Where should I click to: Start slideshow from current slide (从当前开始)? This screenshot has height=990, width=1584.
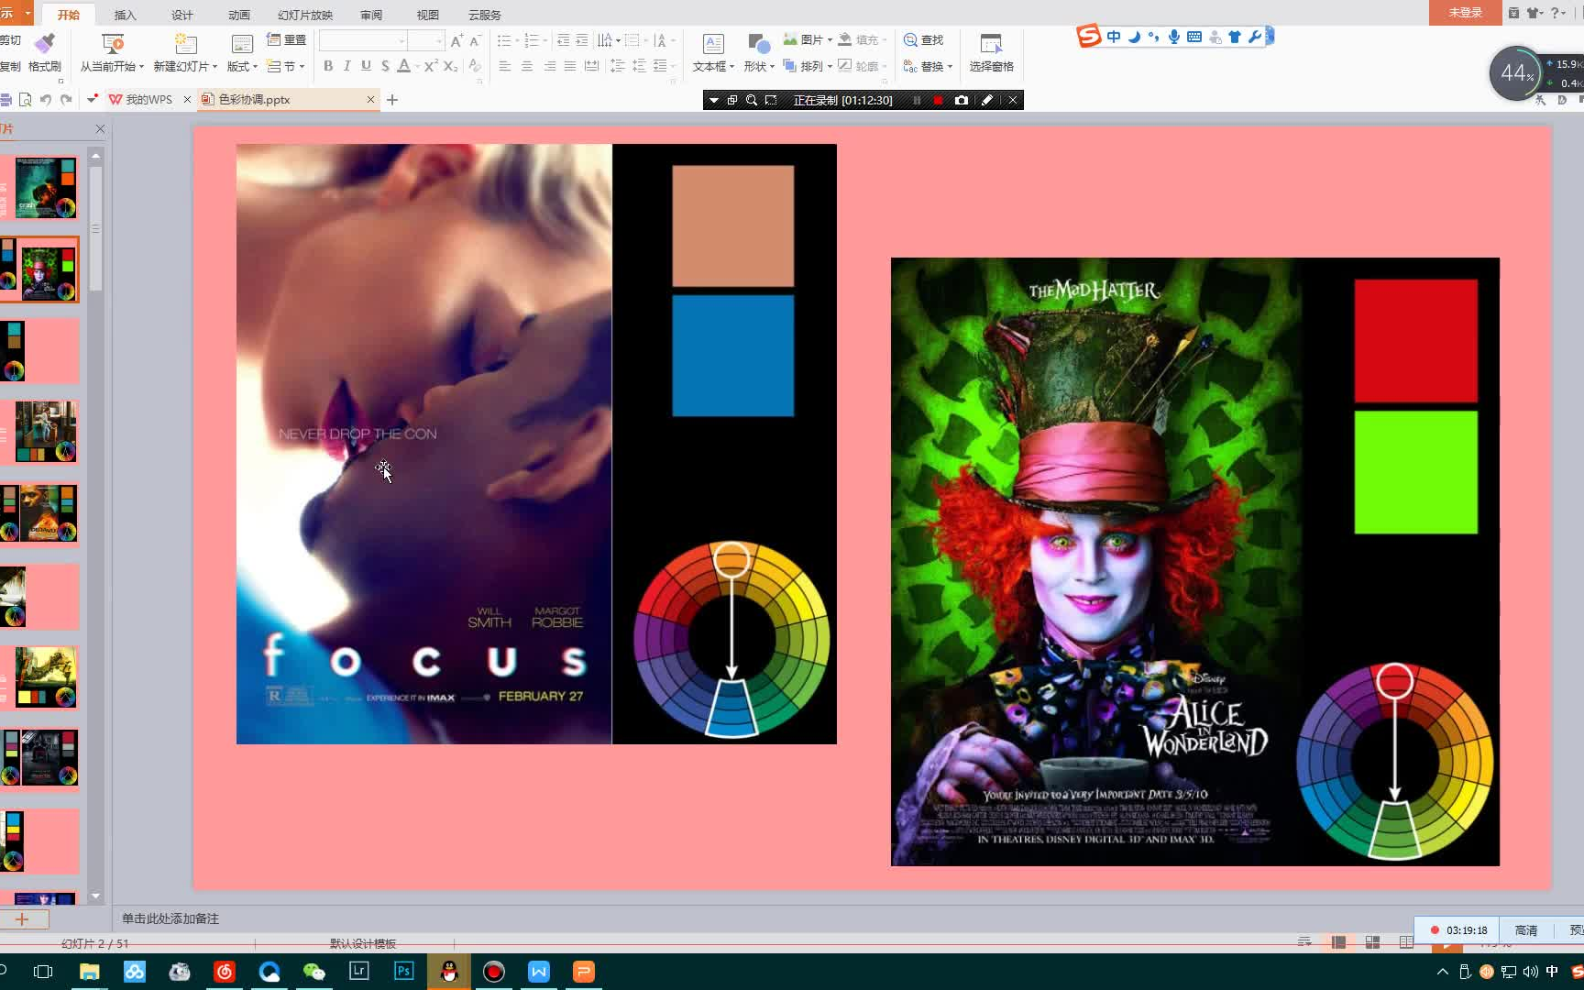[x=112, y=53]
